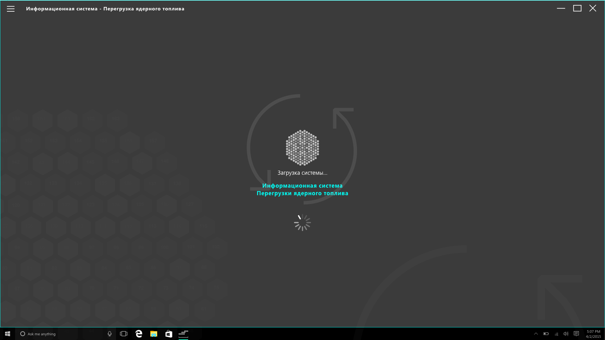Close the application window
The width and height of the screenshot is (605, 340).
coord(593,8)
